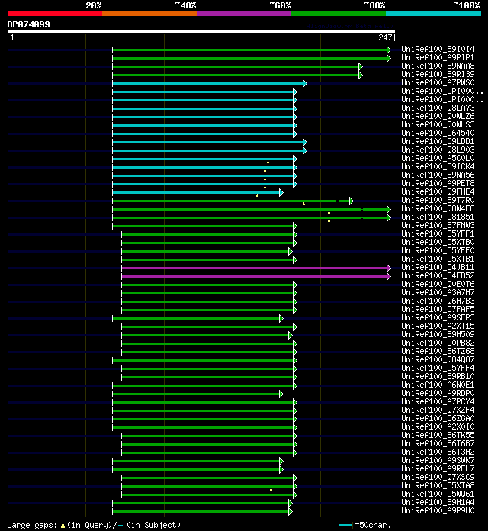The image size is (488, 531).
Task: Click the purple alignment bar for UniRef100_B4FD52
Action: click(255, 276)
